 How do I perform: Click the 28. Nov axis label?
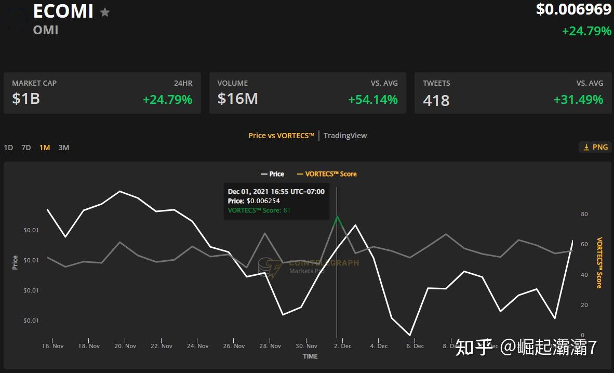(x=270, y=346)
